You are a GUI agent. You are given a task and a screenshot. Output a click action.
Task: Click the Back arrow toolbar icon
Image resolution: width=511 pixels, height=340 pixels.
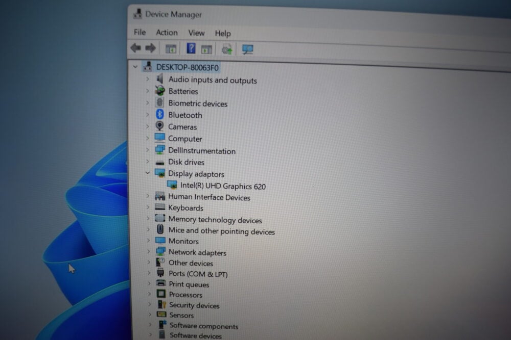(x=135, y=48)
